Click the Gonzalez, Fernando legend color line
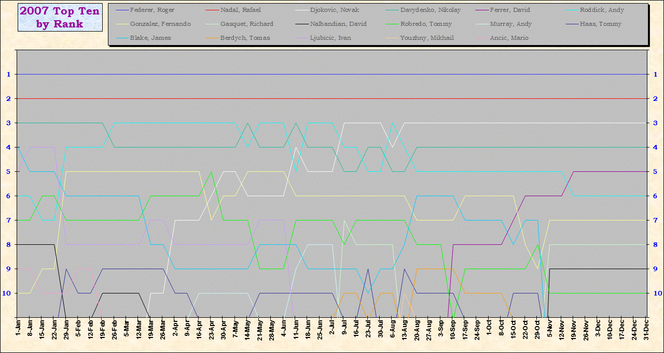Image resolution: width=664 pixels, height=353 pixels. (x=121, y=24)
